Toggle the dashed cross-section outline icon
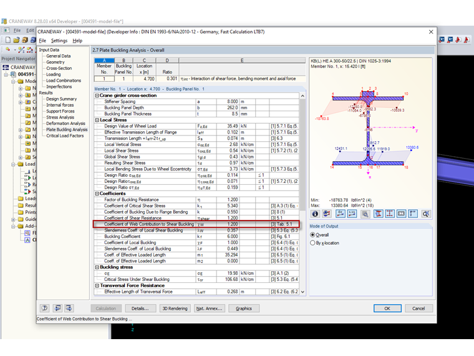The height and width of the screenshot is (356, 474). pos(390,214)
